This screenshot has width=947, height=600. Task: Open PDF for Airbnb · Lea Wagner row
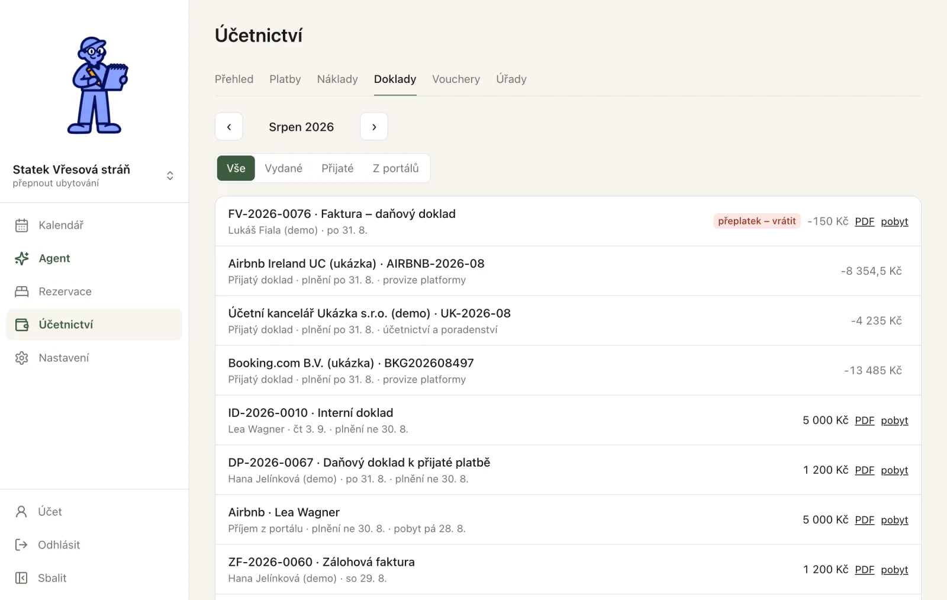[865, 520]
